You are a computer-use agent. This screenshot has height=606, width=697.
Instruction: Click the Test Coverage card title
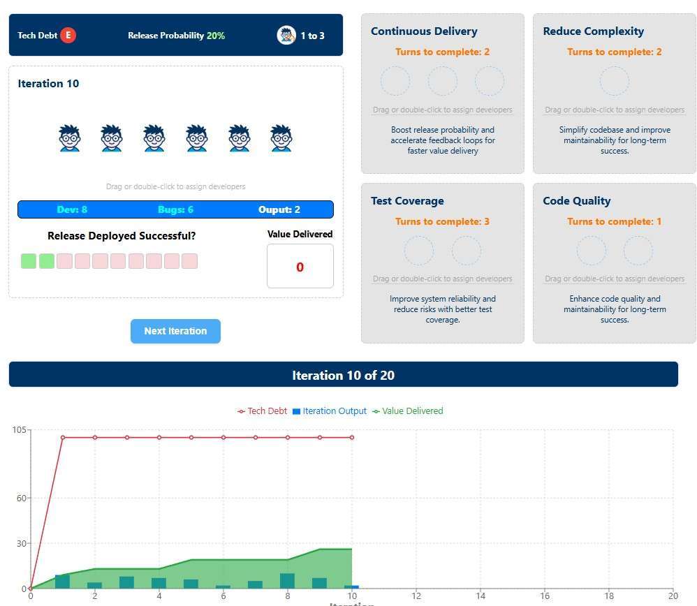pyautogui.click(x=407, y=201)
